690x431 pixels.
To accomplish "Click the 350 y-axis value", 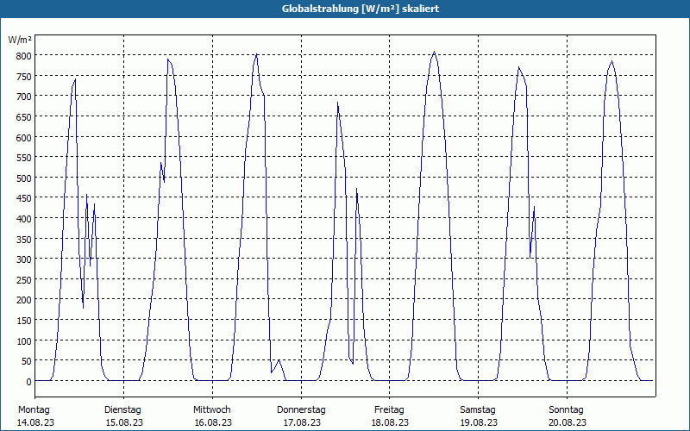I will click(24, 240).
